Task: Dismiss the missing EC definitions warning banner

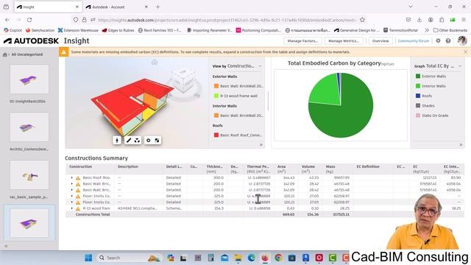Action: 465,52
